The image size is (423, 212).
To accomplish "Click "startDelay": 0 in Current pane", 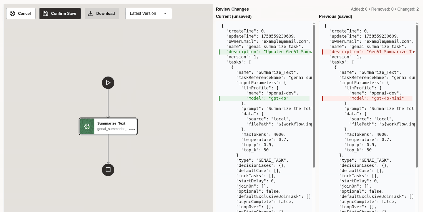I will tap(256, 181).
